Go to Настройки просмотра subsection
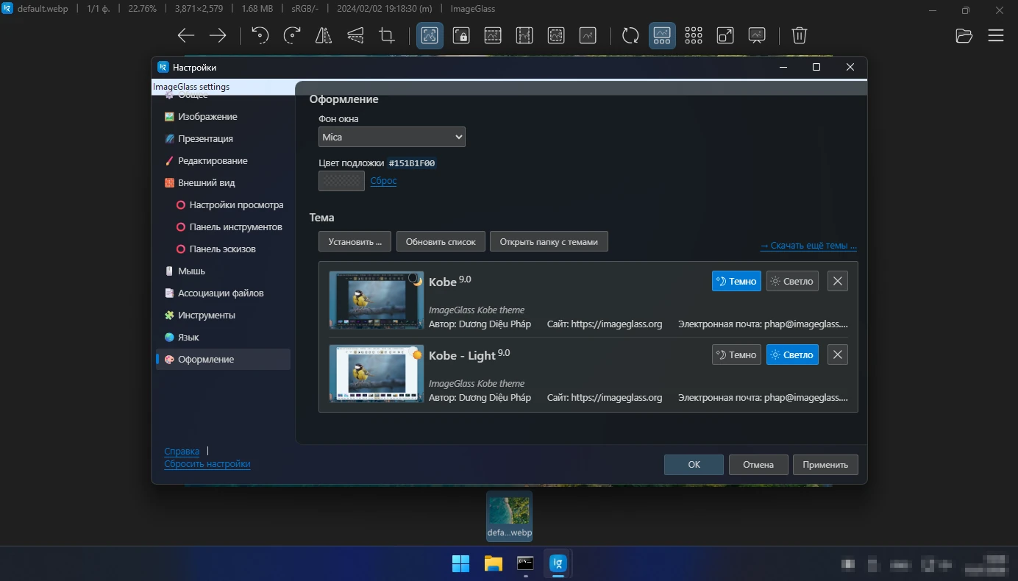 tap(229, 204)
